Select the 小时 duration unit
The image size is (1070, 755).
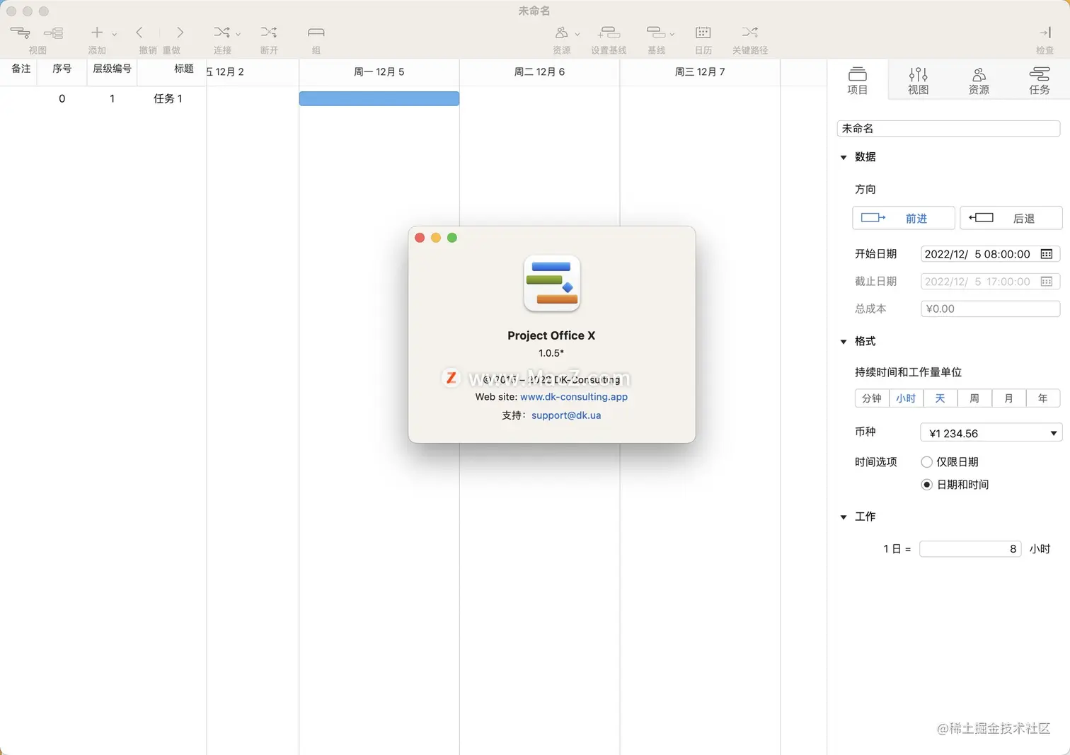(906, 398)
